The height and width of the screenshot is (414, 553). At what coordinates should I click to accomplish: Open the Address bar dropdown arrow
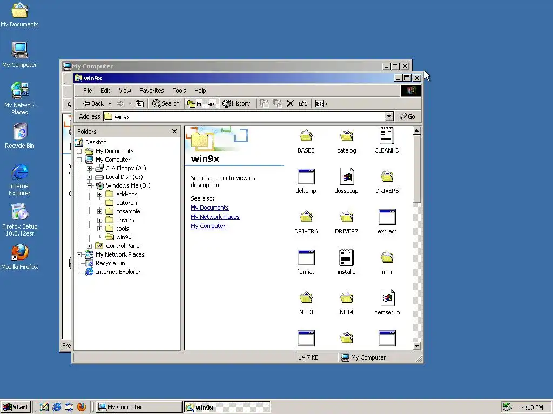[x=389, y=116]
